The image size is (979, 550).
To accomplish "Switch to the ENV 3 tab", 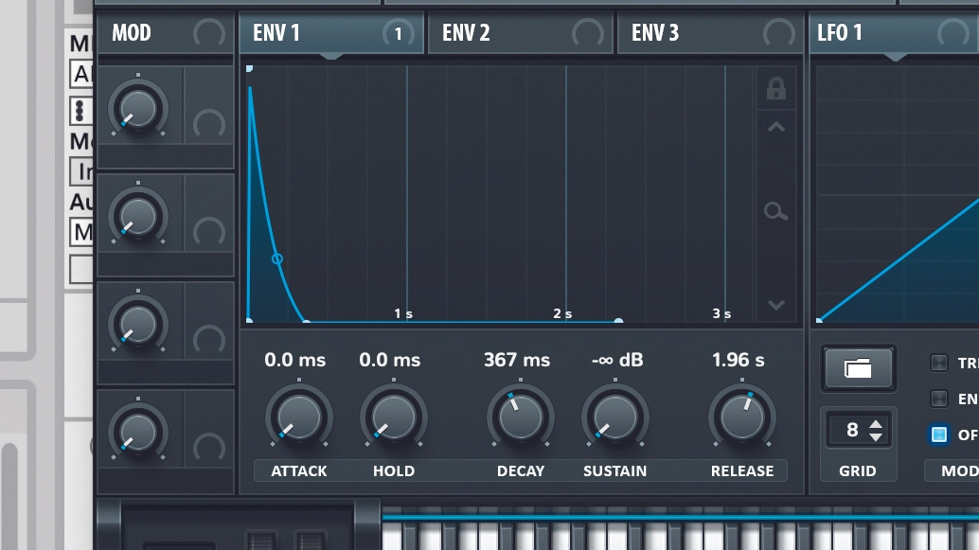I will point(710,33).
